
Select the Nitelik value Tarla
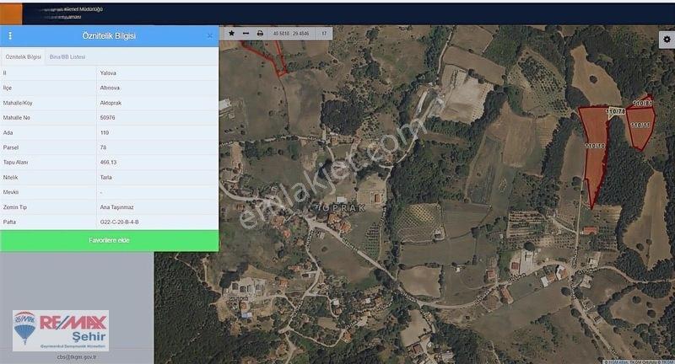106,177
